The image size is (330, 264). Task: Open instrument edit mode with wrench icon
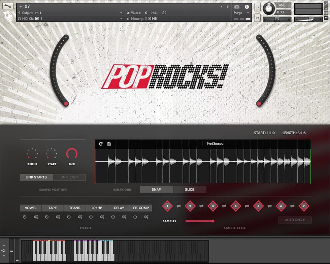click(8, 6)
